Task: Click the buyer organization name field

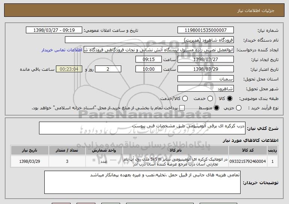Action: click(149, 40)
